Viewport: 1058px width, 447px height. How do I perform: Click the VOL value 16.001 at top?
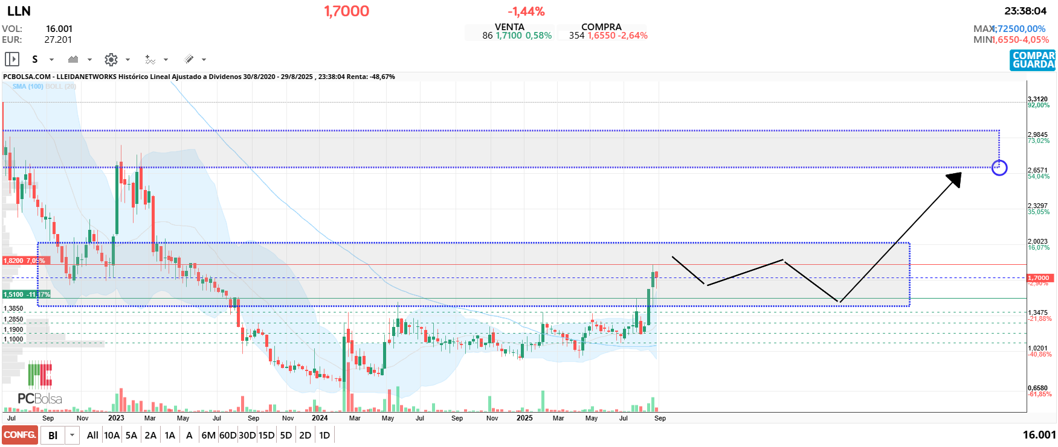tap(59, 28)
